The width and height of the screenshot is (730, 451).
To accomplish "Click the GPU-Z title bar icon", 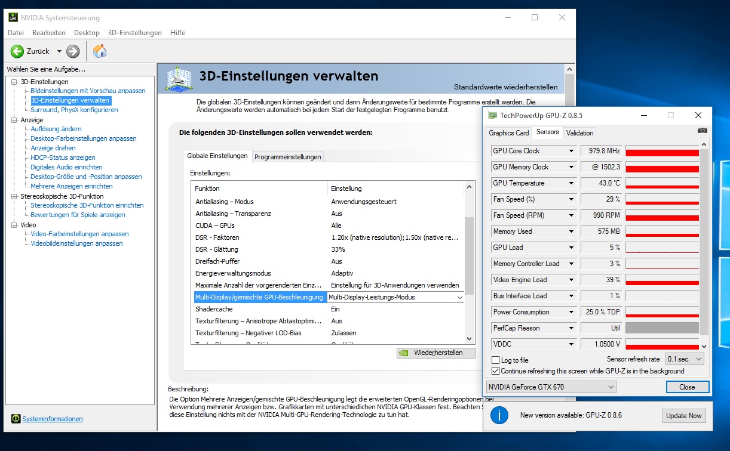I will pos(492,115).
